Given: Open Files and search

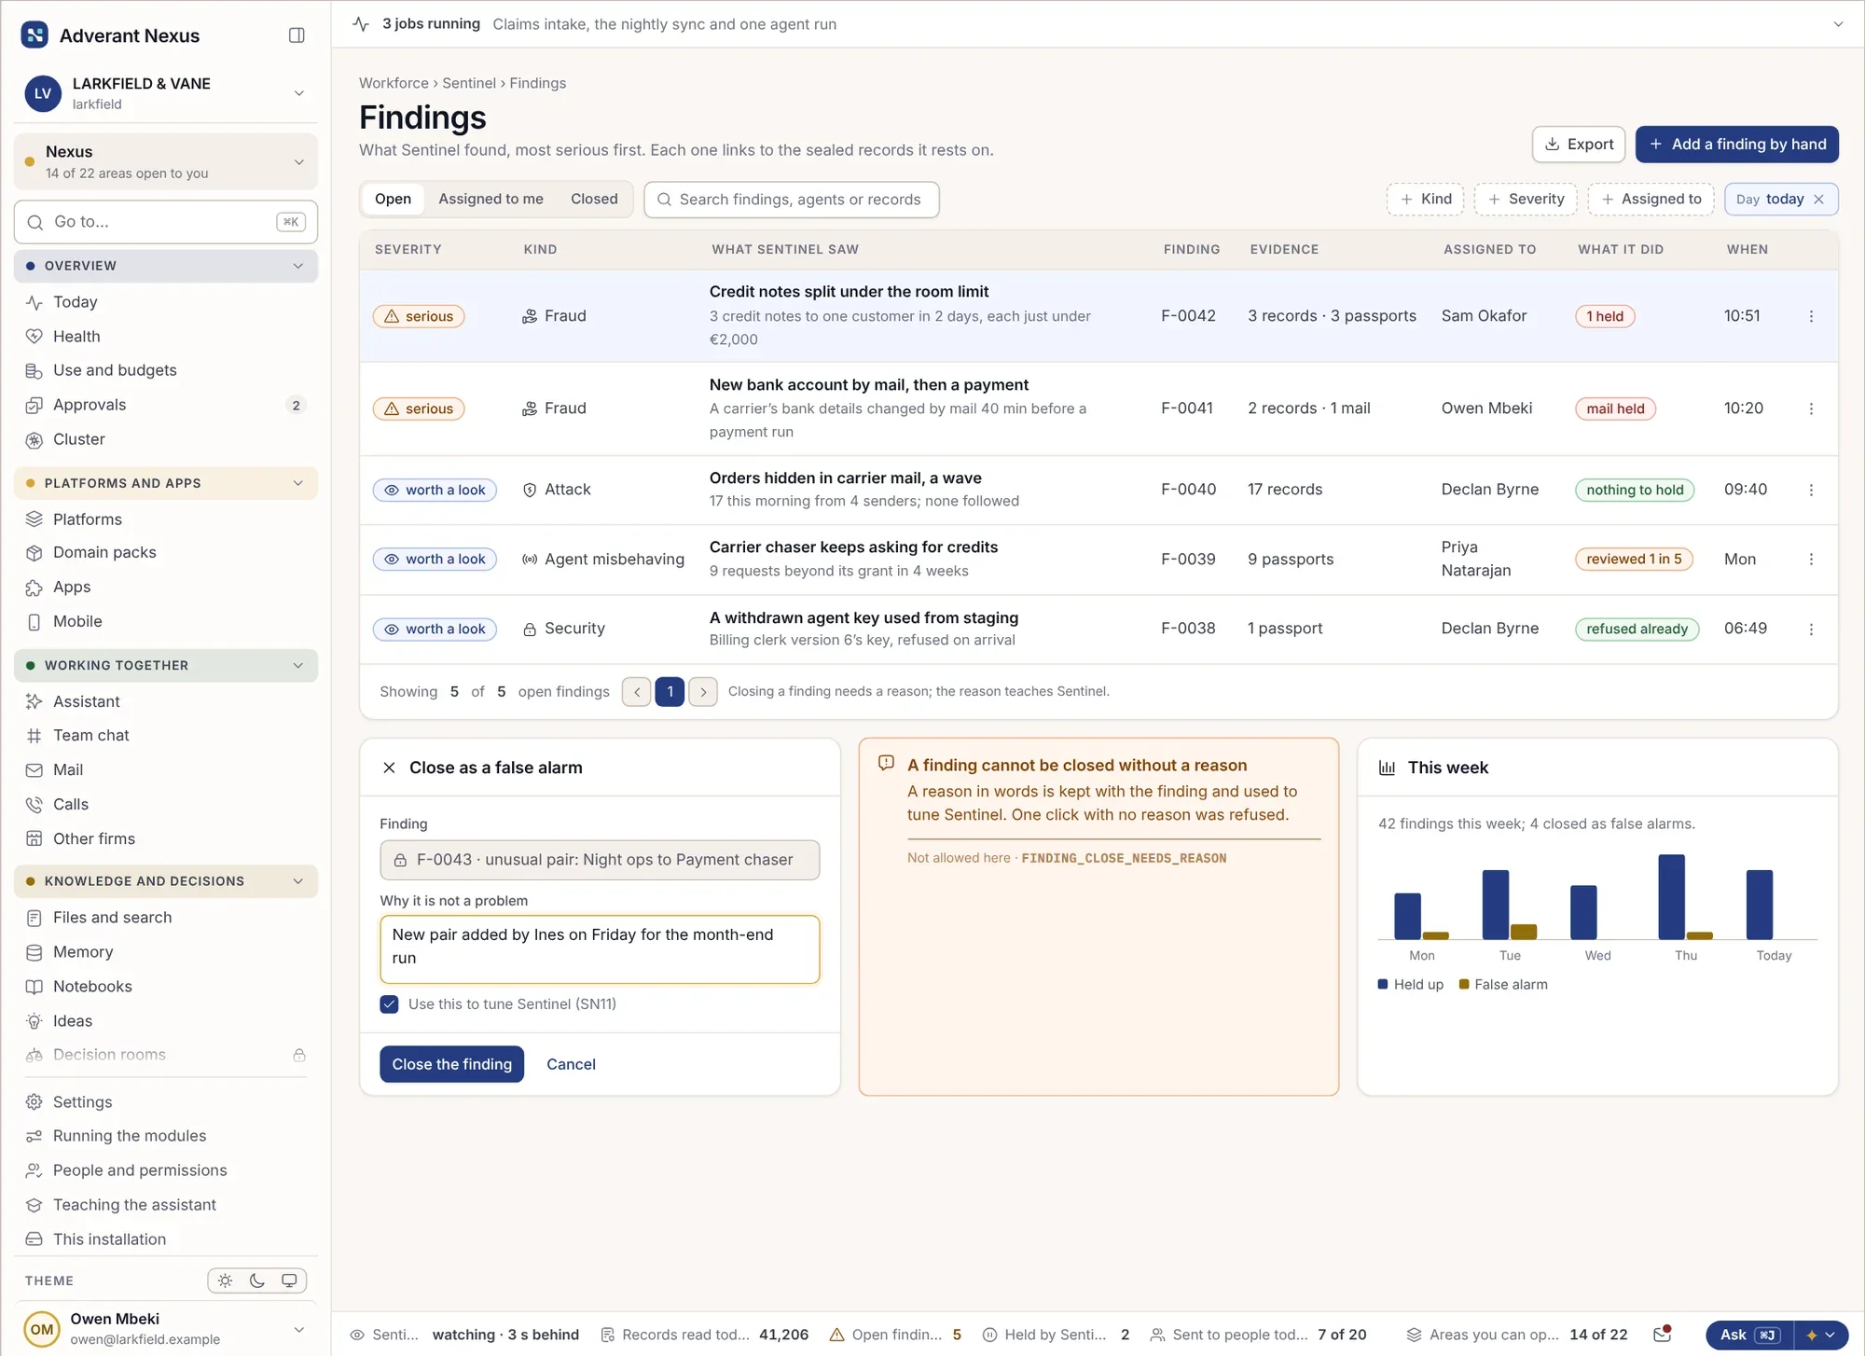Looking at the screenshot, I should point(166,918).
